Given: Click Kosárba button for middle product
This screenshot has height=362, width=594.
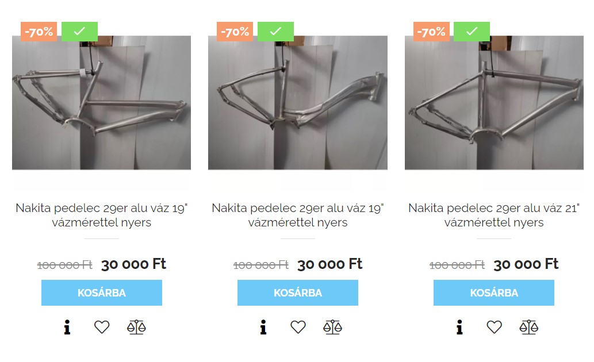Looking at the screenshot, I should pos(298,292).
